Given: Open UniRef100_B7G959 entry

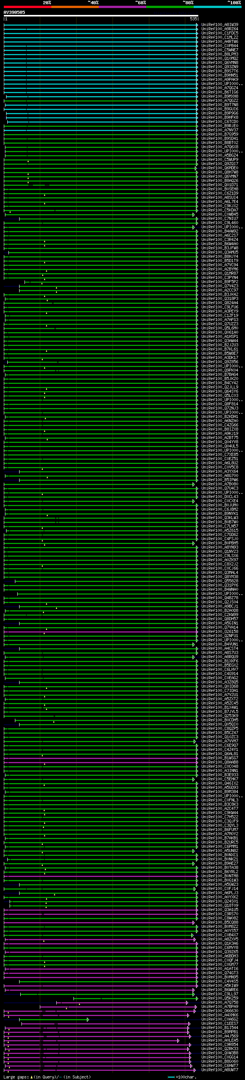Looking at the screenshot, I should pos(220,134).
